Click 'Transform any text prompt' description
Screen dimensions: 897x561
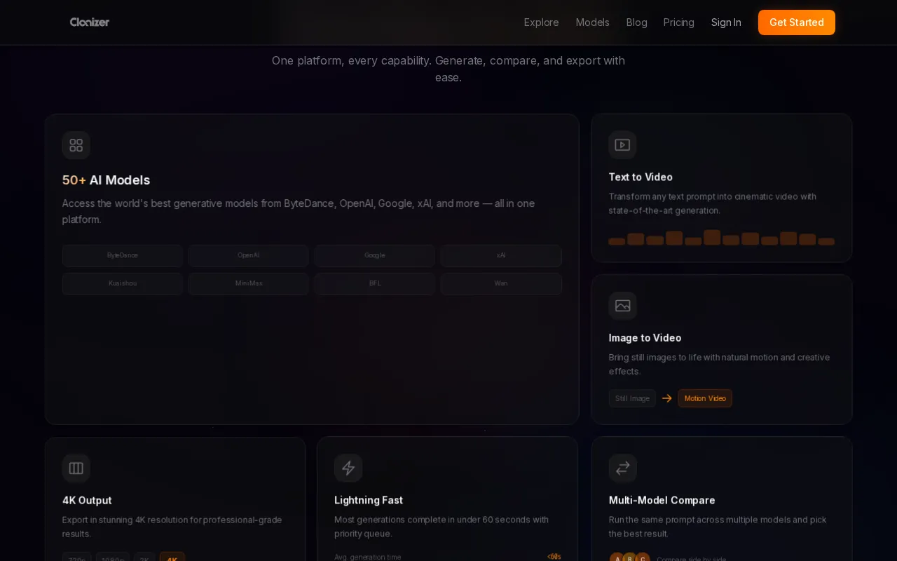(712, 203)
